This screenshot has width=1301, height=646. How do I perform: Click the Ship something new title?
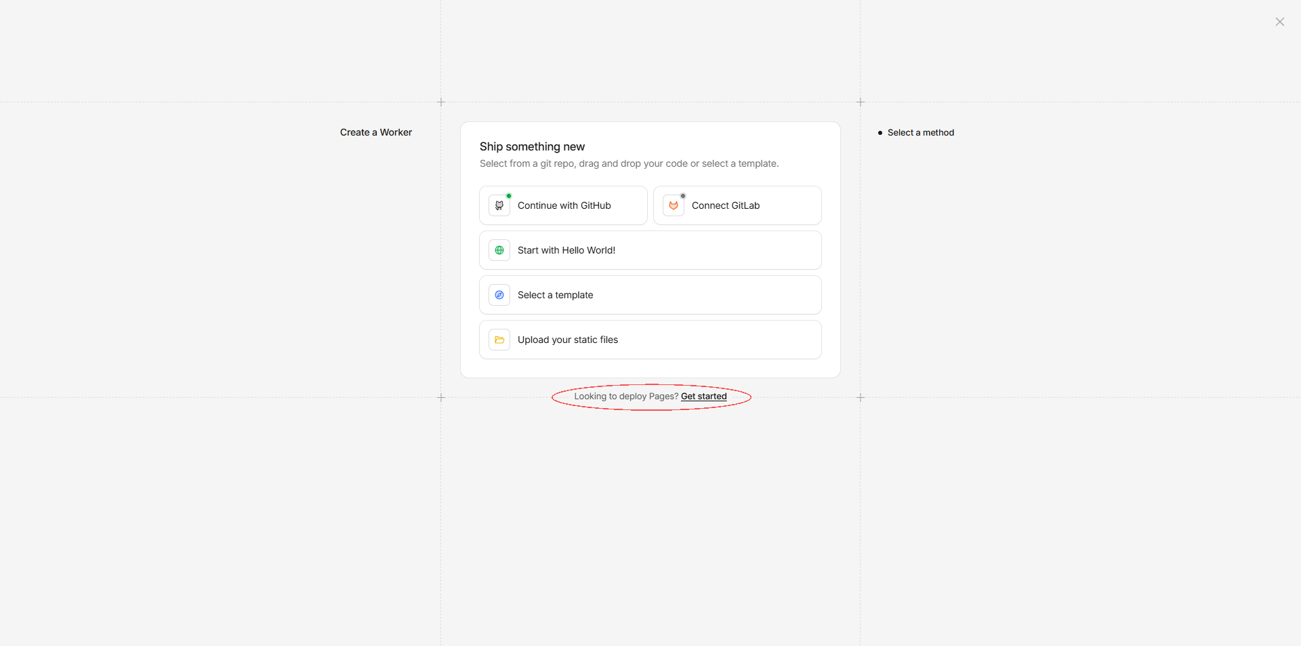pyautogui.click(x=532, y=146)
